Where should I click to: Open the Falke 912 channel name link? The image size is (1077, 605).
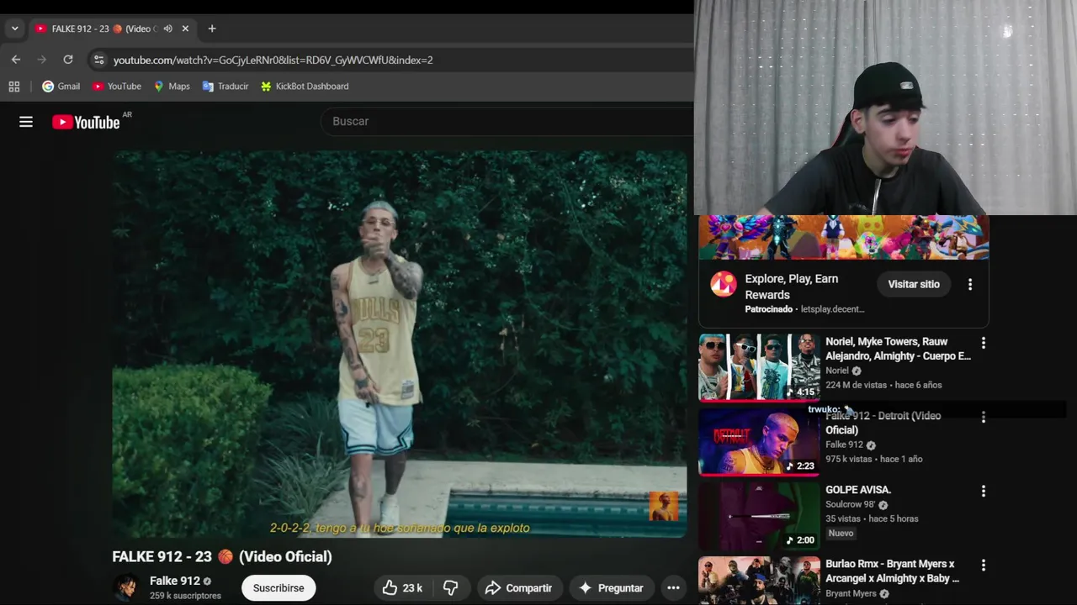tap(175, 581)
